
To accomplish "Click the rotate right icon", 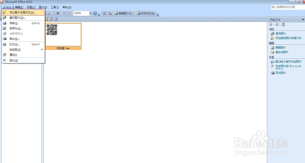I will coord(110,13).
